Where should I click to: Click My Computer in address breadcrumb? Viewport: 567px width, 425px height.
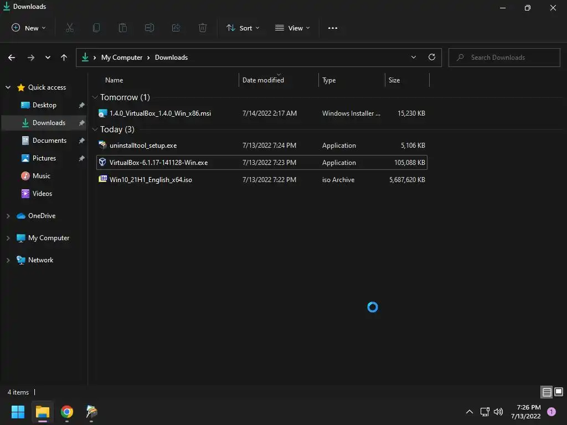point(122,58)
